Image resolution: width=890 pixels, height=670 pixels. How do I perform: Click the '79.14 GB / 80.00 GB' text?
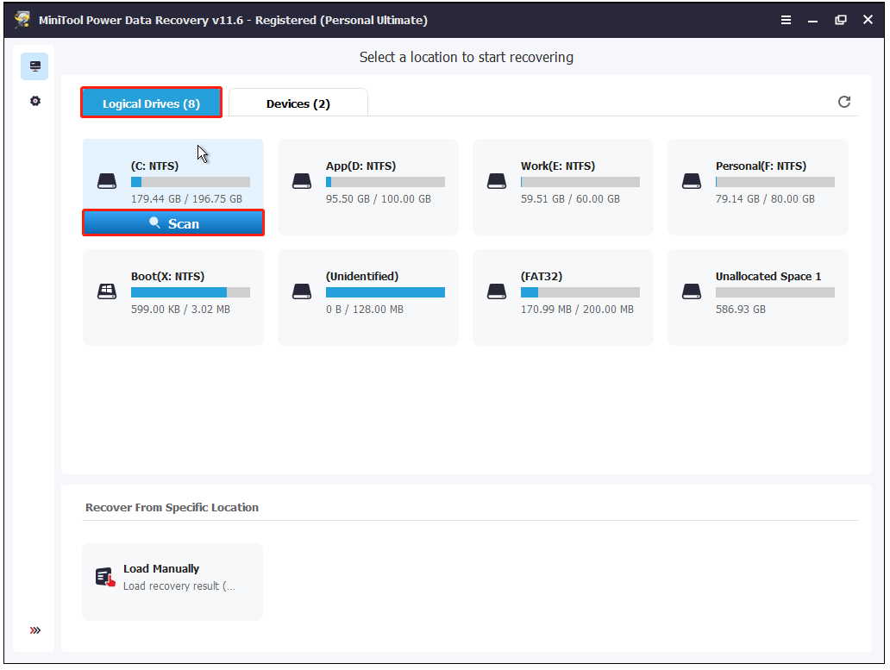pos(765,199)
